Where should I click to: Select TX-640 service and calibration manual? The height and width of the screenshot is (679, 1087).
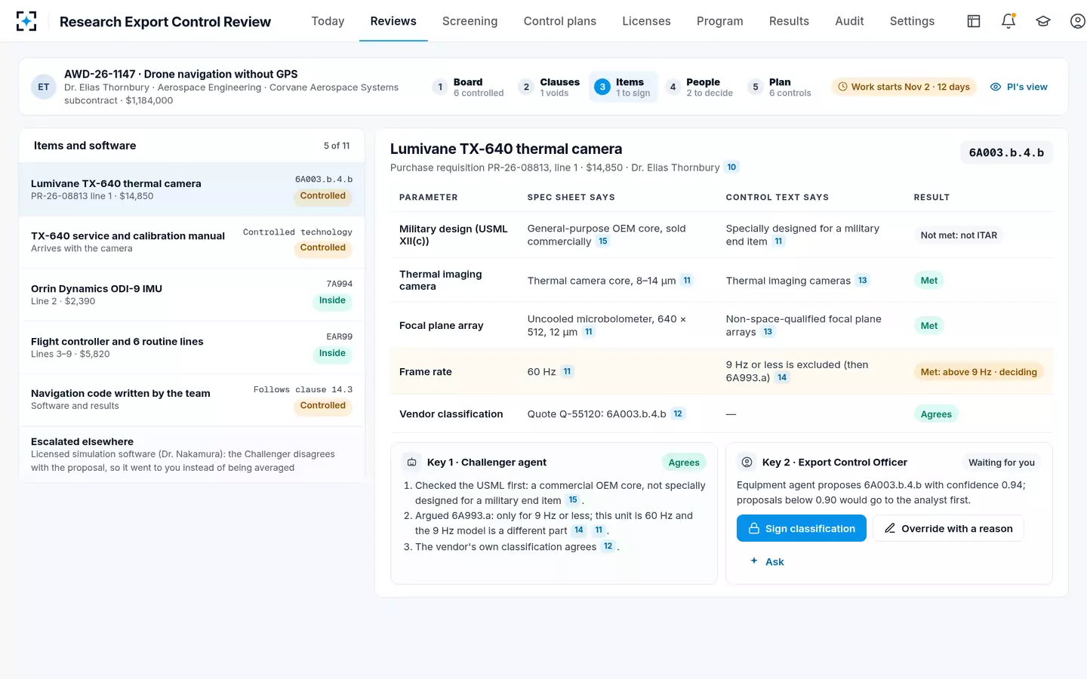(x=192, y=242)
